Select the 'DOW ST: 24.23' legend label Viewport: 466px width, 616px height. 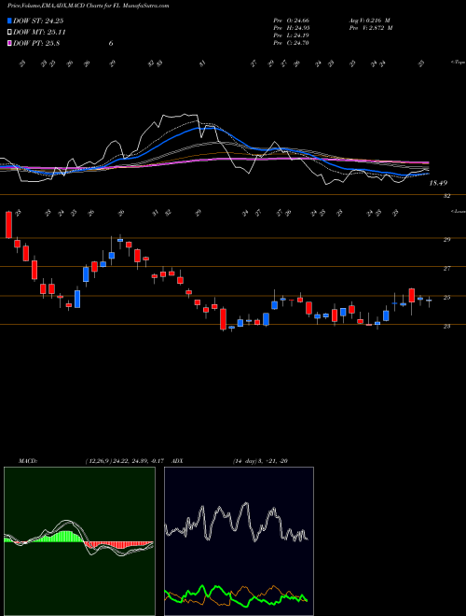pyautogui.click(x=38, y=21)
